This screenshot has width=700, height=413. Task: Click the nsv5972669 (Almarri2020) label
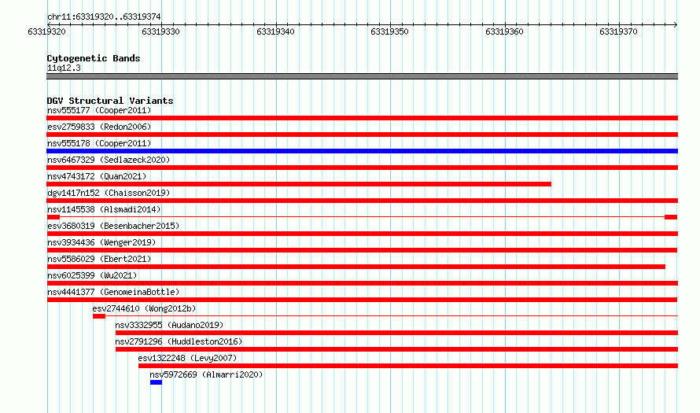click(206, 374)
